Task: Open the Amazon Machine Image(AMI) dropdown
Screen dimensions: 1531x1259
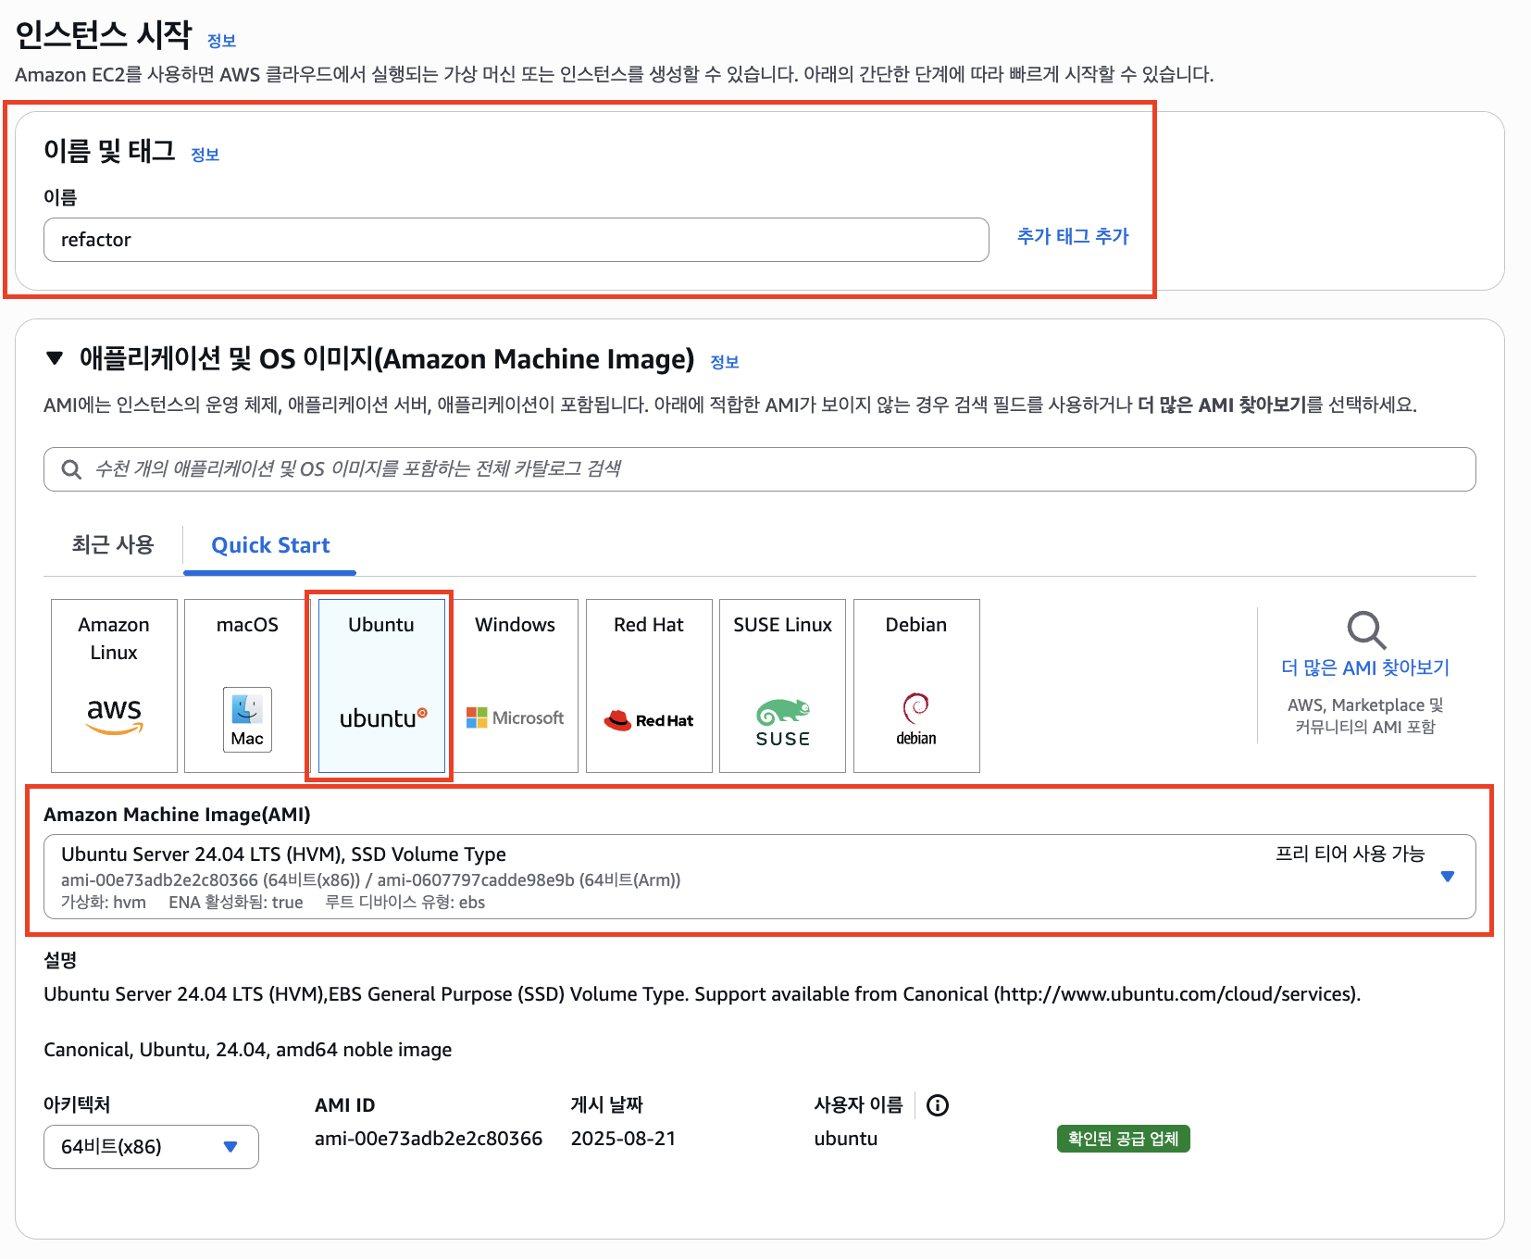Action: (x=759, y=877)
